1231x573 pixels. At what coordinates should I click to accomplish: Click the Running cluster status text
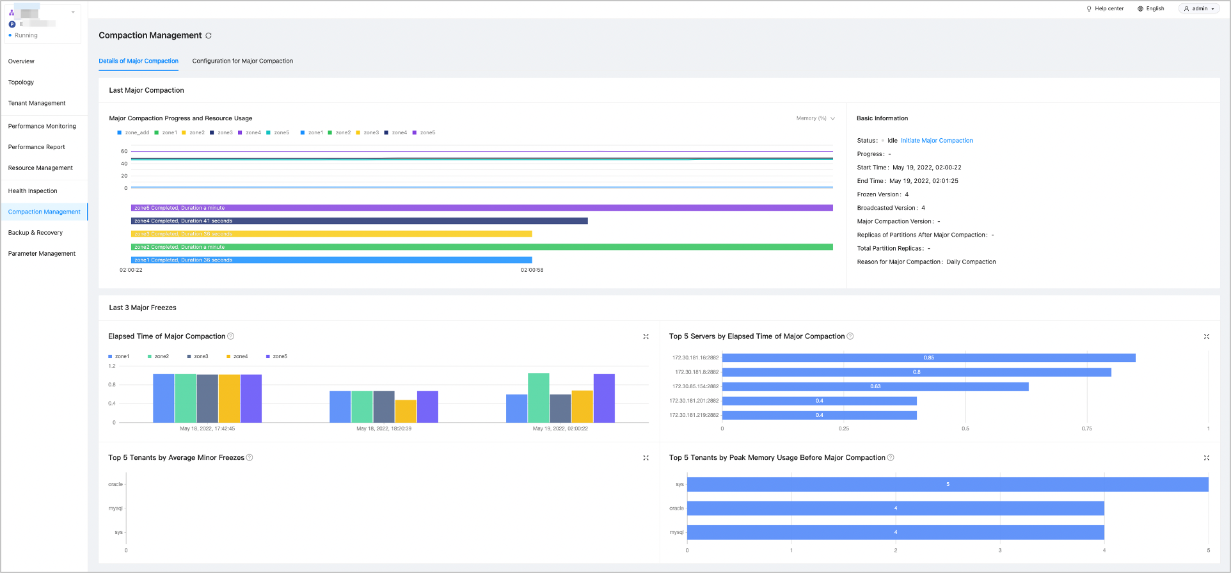[x=26, y=36]
